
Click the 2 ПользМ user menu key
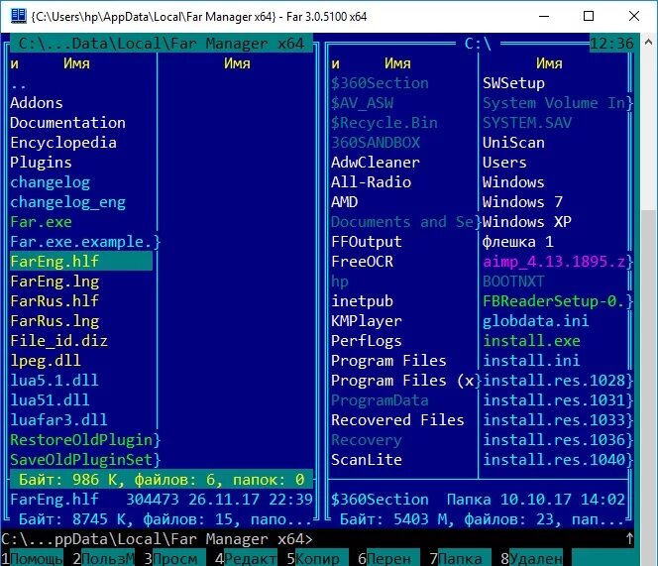tap(103, 558)
